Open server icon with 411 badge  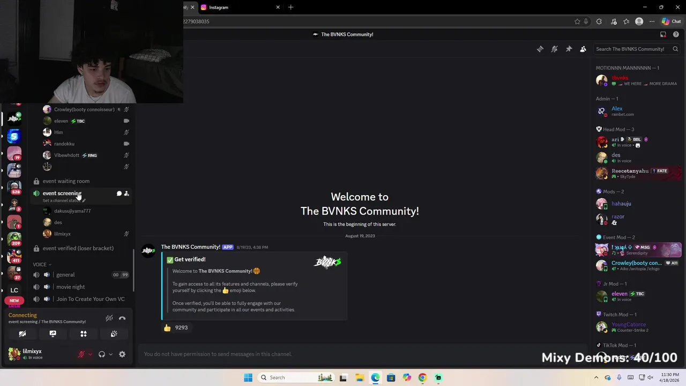point(14,256)
